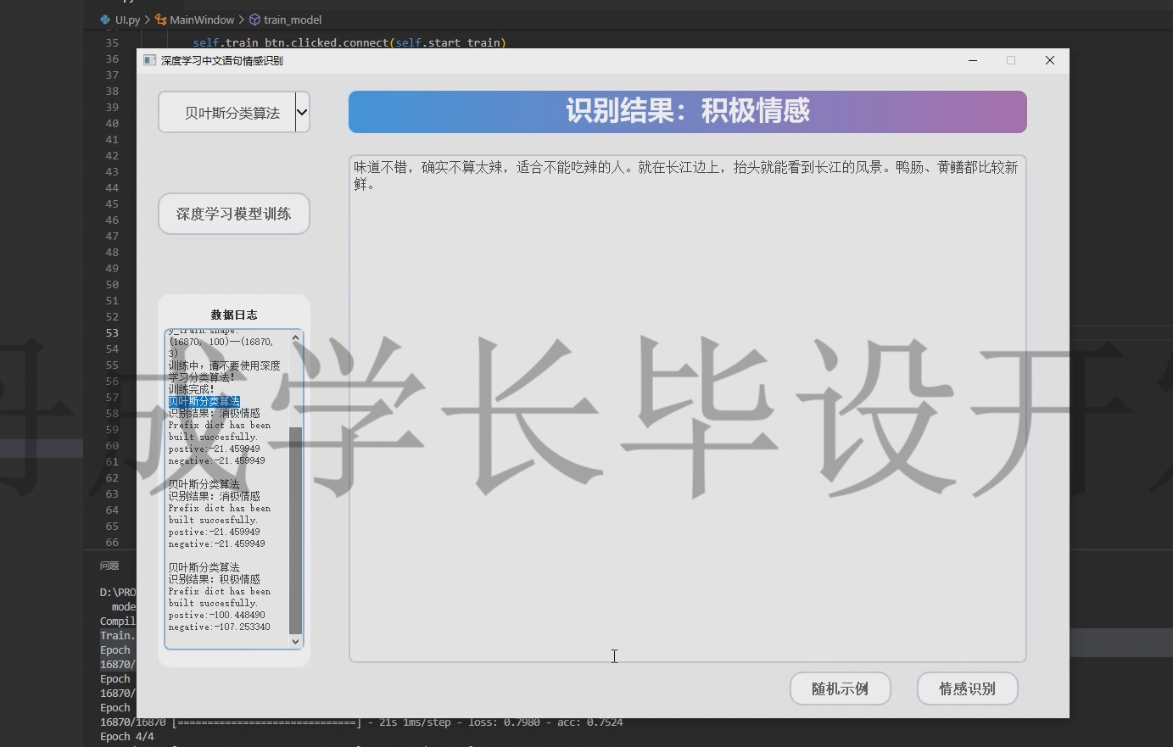Minimize the 深度学习中文语句情感识别 window

pos(973,60)
